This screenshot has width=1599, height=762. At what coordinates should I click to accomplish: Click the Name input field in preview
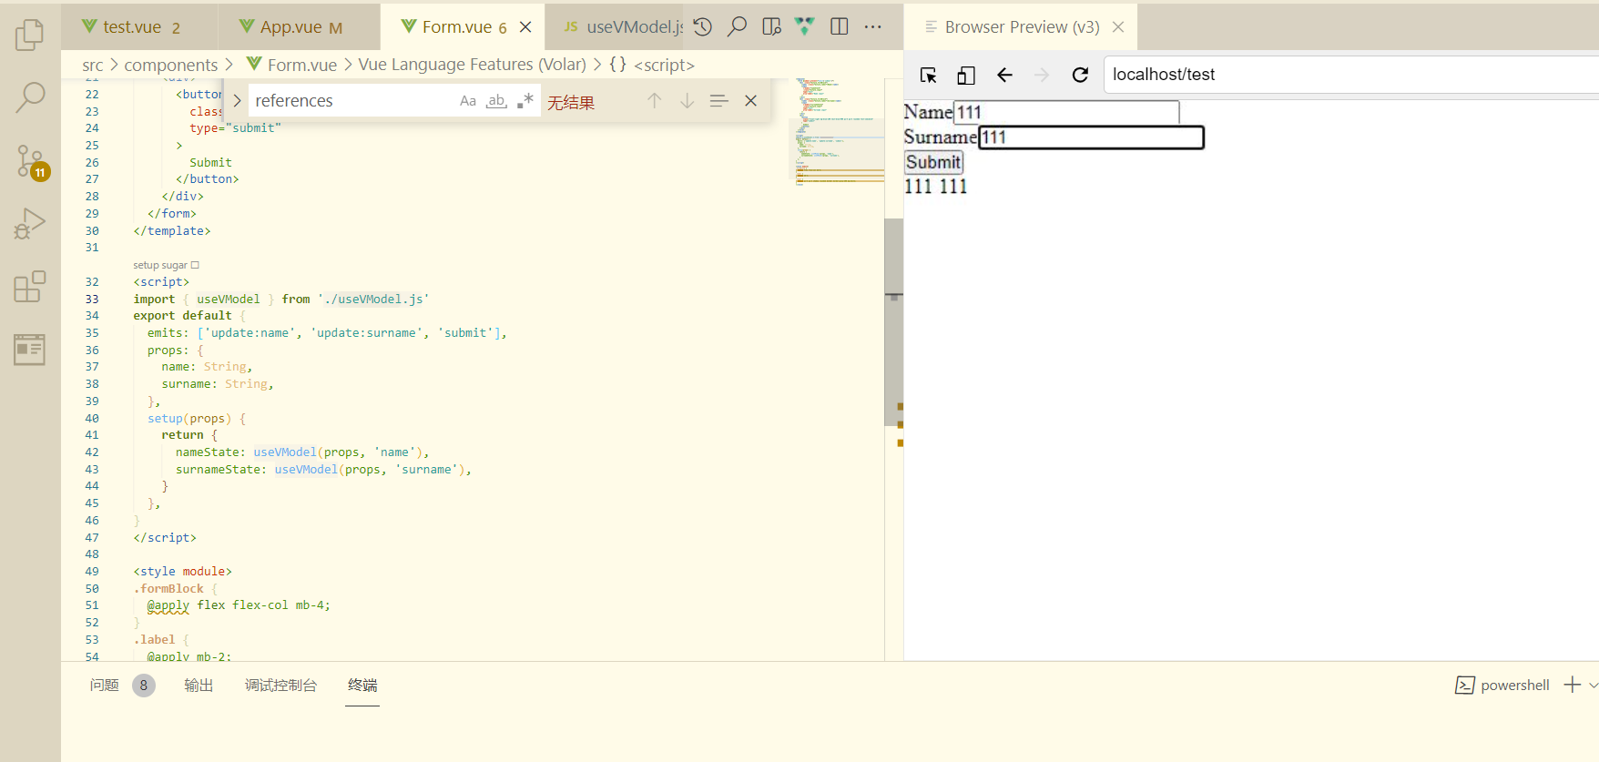[x=1066, y=112]
